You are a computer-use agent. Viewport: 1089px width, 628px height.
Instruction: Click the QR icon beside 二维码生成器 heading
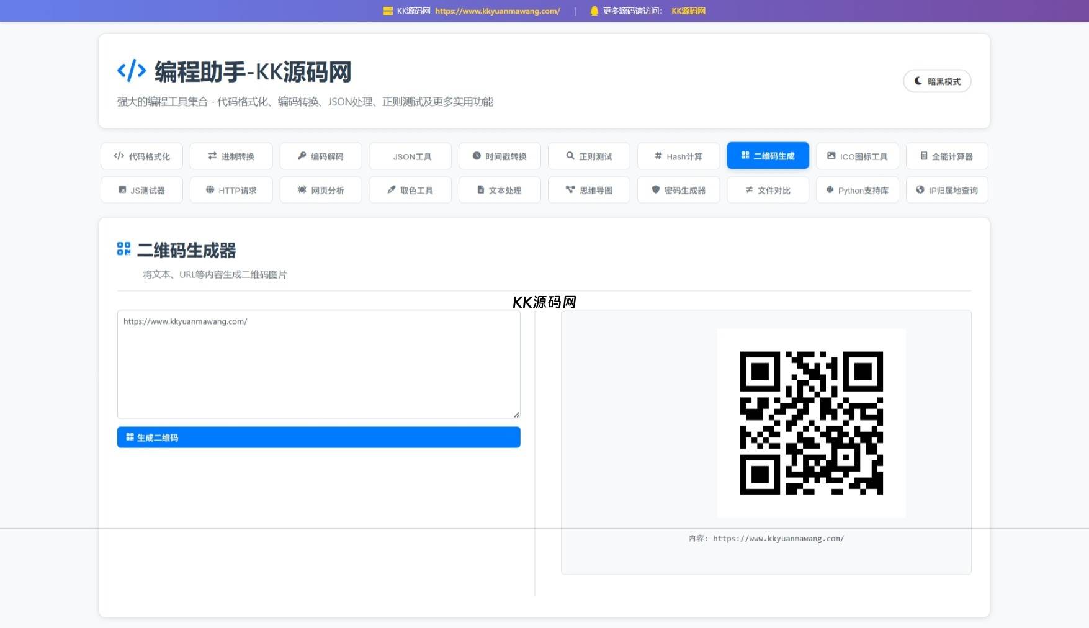click(123, 249)
